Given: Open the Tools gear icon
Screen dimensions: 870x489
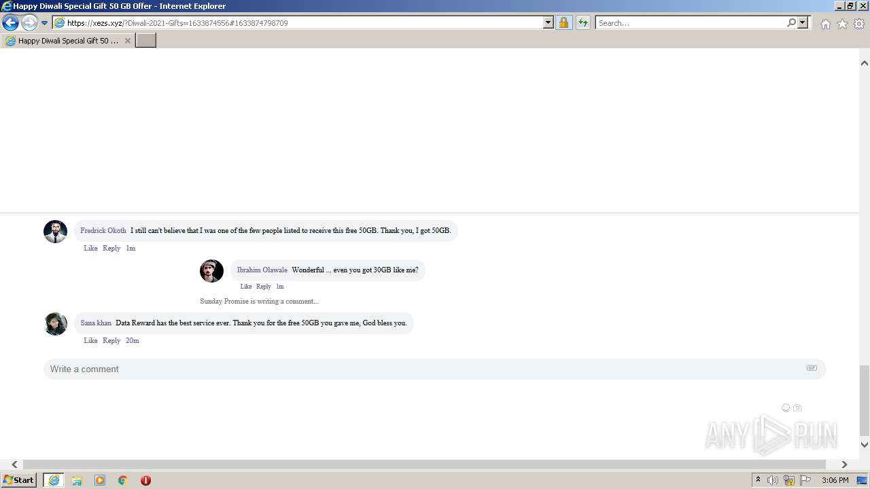Looking at the screenshot, I should 859,24.
